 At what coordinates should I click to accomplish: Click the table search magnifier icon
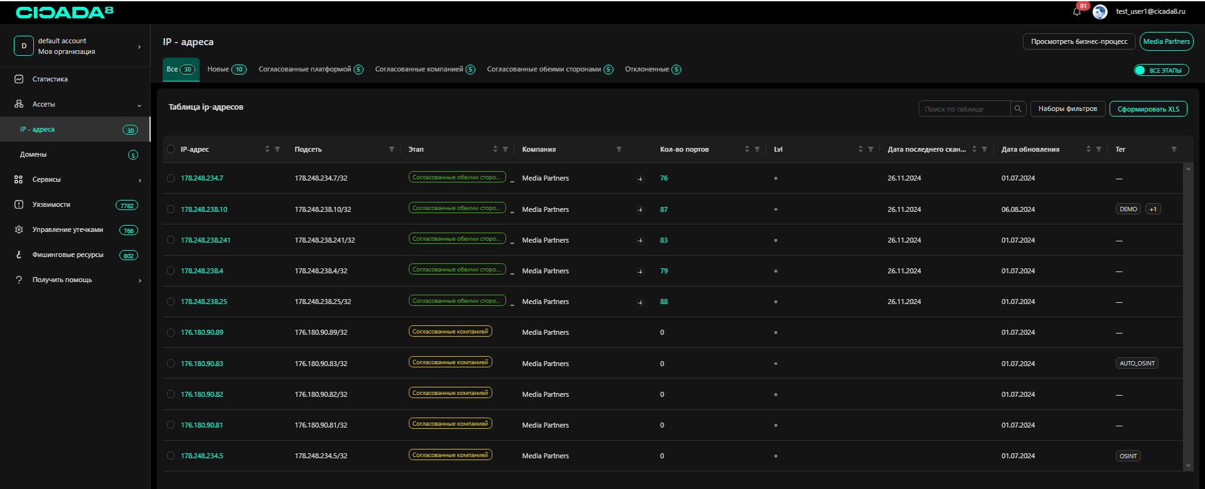(1018, 109)
